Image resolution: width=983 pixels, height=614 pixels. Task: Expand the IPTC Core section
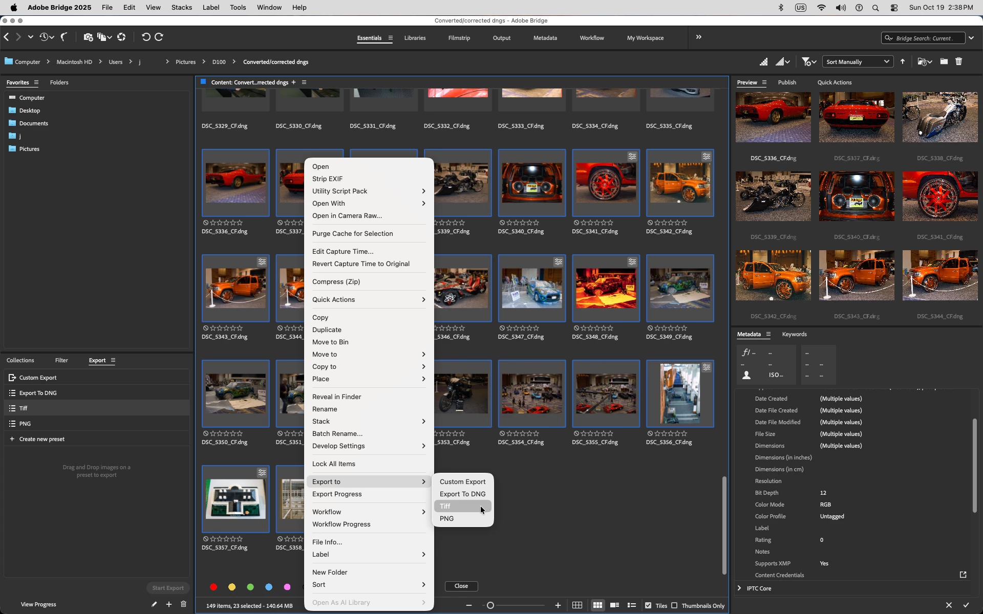[739, 588]
